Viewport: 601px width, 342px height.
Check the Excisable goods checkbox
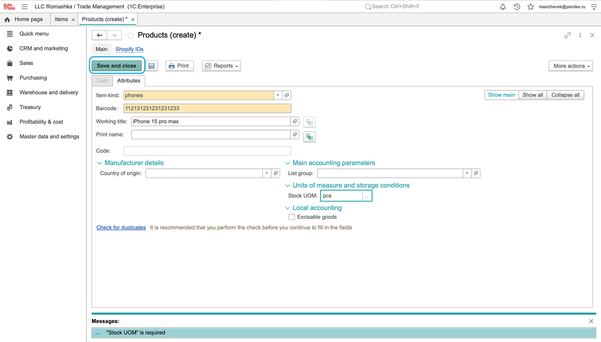tap(292, 217)
